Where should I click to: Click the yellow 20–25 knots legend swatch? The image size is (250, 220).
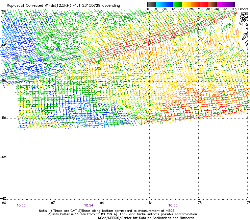186,4
